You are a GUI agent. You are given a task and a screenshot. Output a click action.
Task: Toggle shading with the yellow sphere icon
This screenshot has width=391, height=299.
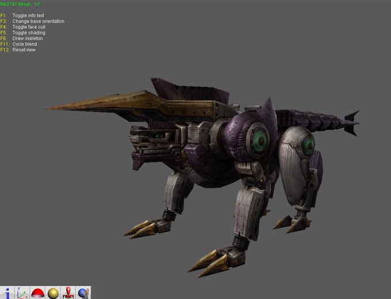(53, 293)
